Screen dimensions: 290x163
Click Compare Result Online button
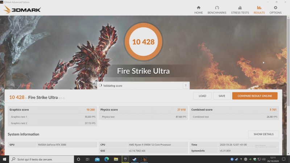tap(255, 96)
